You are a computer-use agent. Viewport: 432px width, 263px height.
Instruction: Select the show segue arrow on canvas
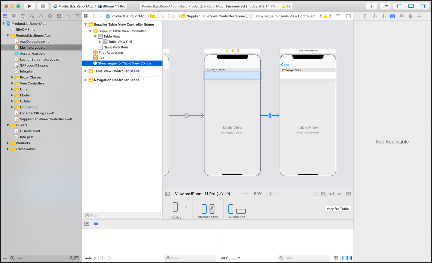(270, 115)
